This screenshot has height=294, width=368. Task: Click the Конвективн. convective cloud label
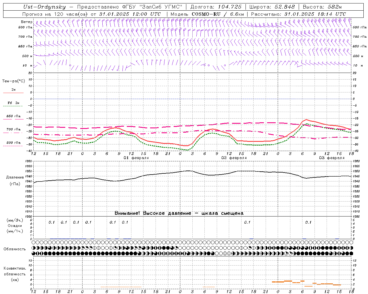coord(15,268)
